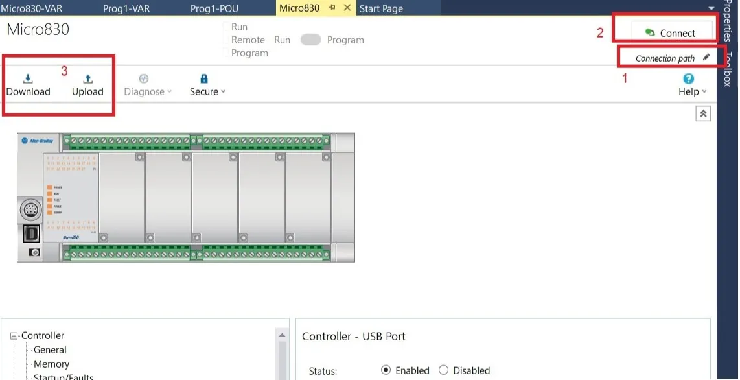Collapse the device view with the double-arrow icon
This screenshot has height=380, width=740.
click(704, 113)
